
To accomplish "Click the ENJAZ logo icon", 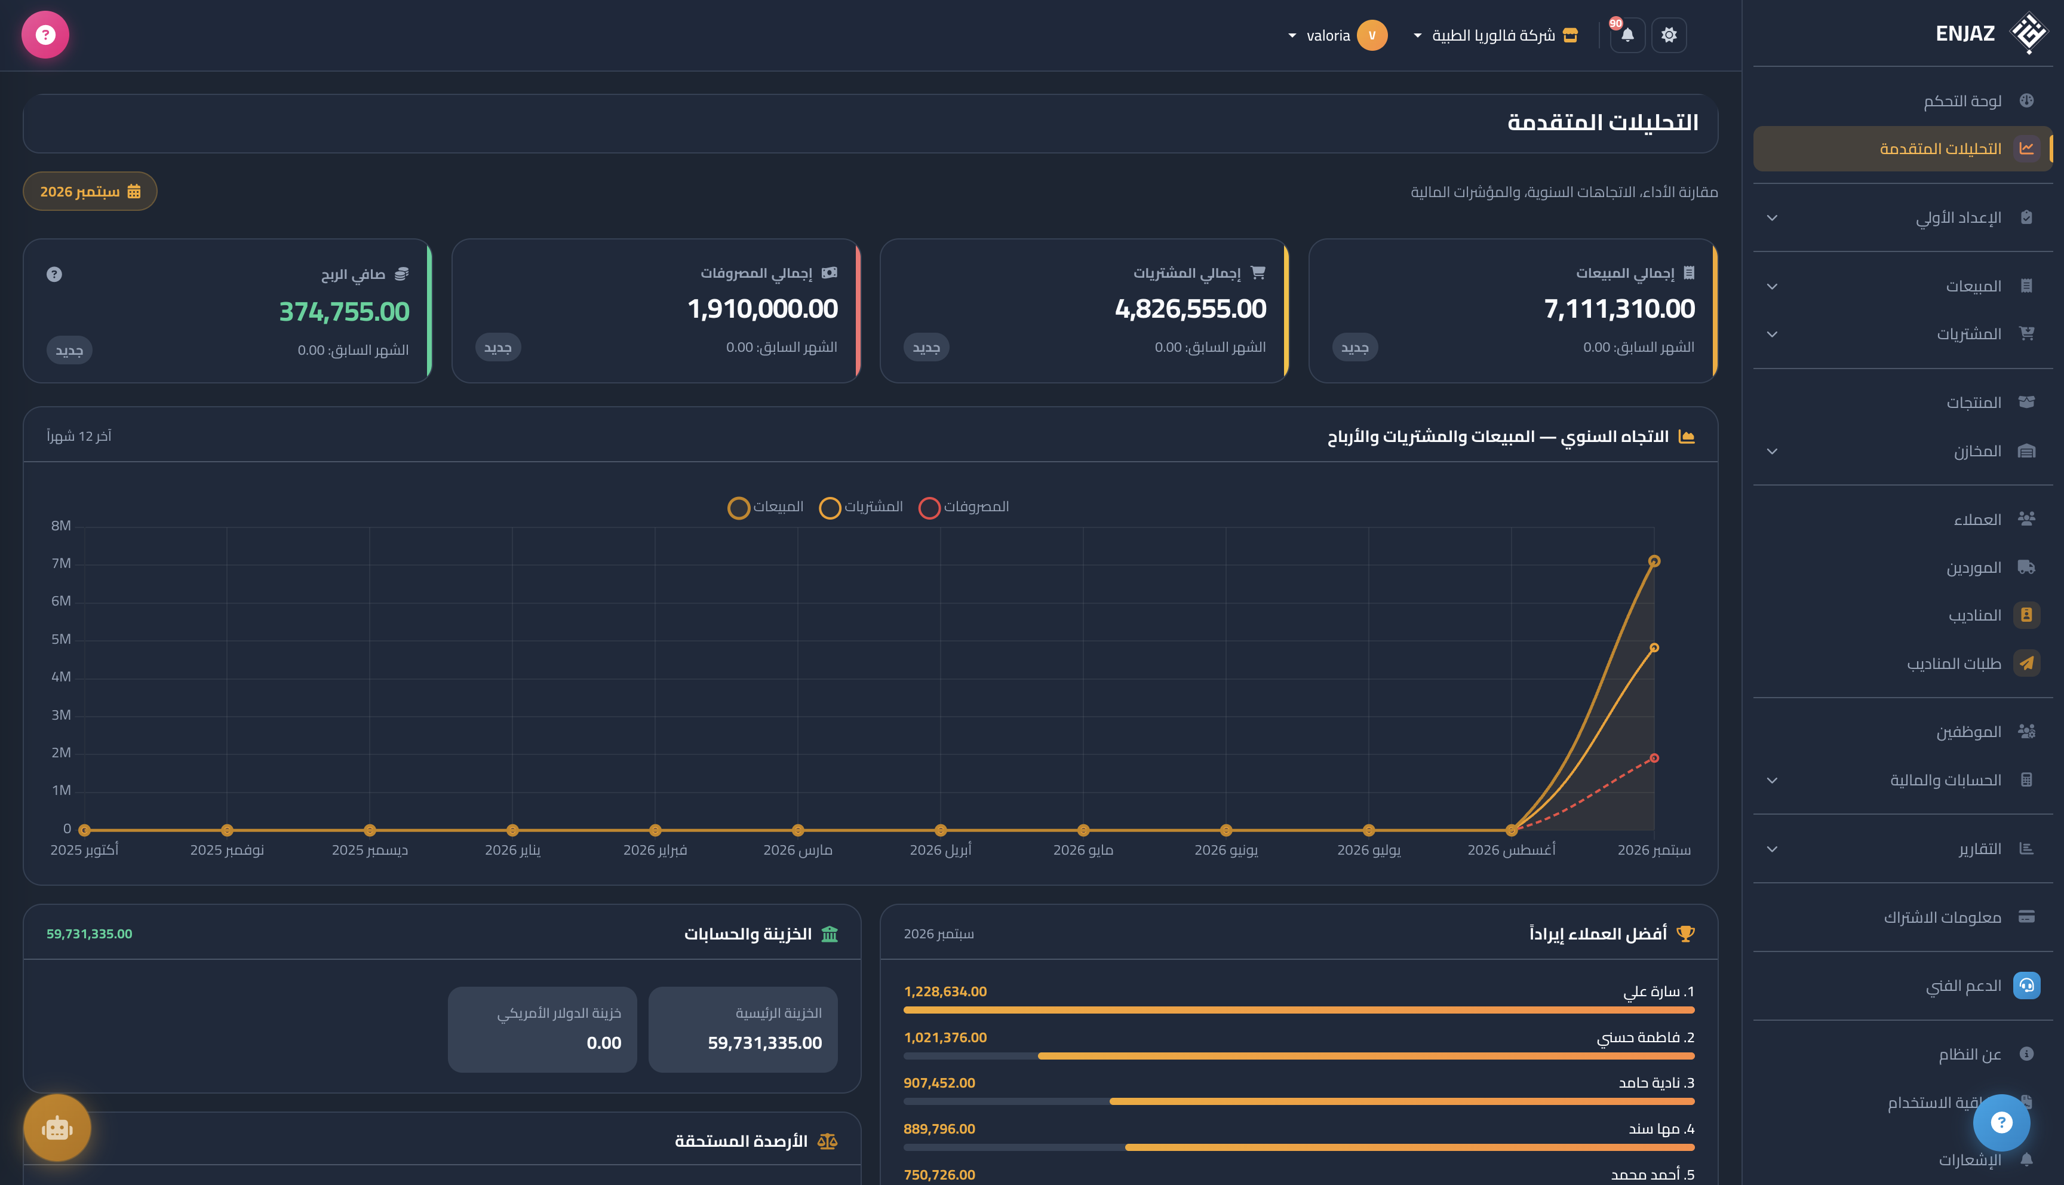I will (2028, 33).
